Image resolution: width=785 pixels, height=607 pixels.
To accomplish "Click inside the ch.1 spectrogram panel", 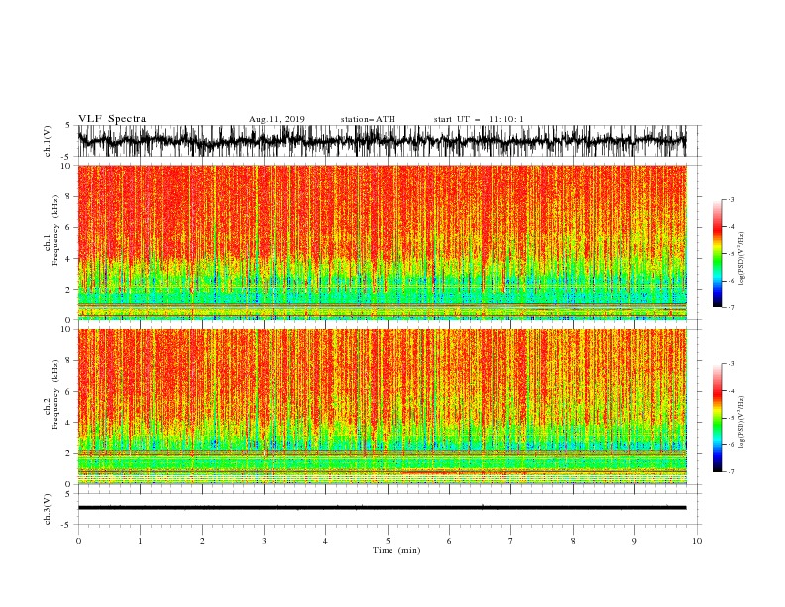I will (x=382, y=242).
